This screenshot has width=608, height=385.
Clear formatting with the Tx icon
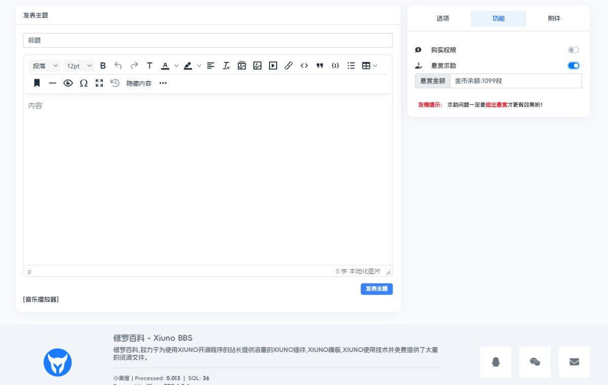click(x=226, y=65)
